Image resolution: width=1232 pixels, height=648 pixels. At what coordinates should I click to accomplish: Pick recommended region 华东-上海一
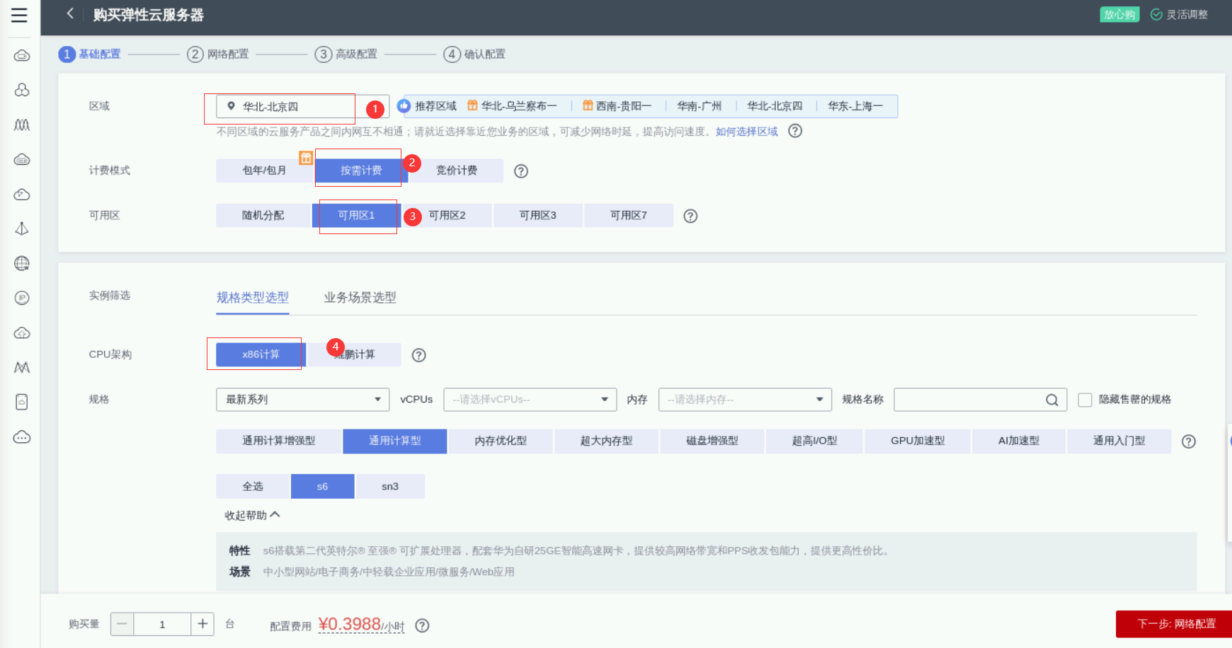[855, 106]
